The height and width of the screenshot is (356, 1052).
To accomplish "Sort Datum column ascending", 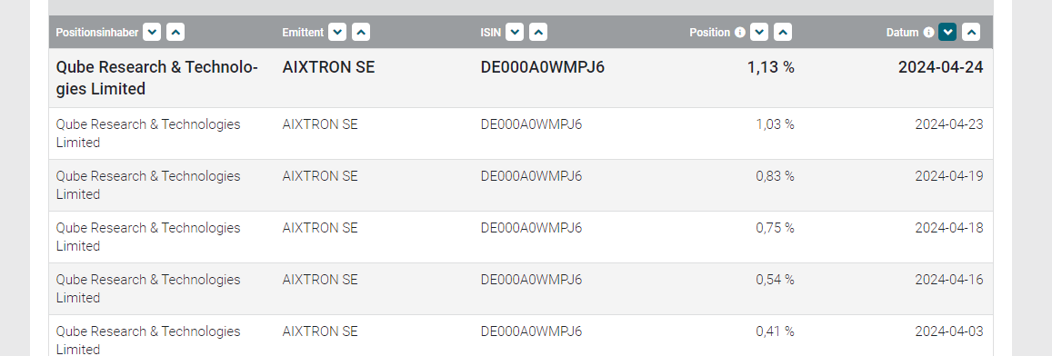I will 971,32.
